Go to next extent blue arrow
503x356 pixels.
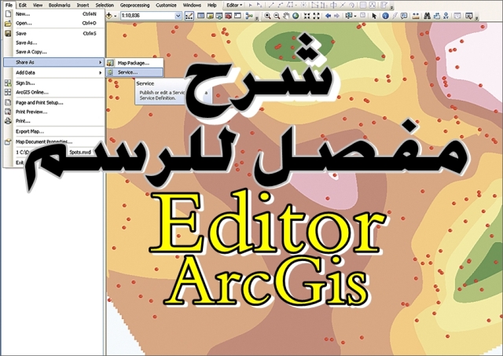pyautogui.click(x=337, y=16)
